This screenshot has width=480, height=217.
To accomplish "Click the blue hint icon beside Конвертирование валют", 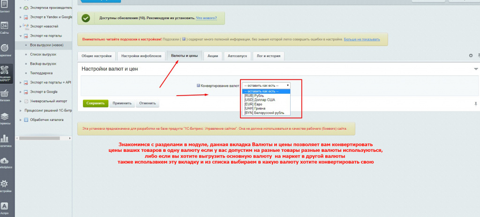I will (x=199, y=86).
